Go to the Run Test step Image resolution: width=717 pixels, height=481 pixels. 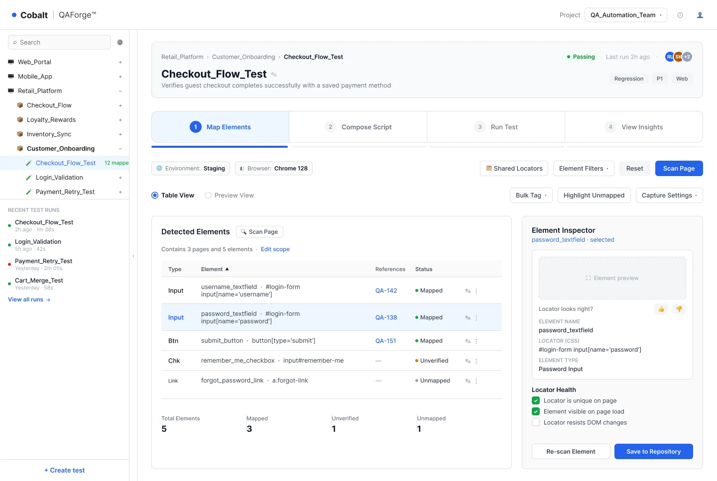click(x=496, y=127)
